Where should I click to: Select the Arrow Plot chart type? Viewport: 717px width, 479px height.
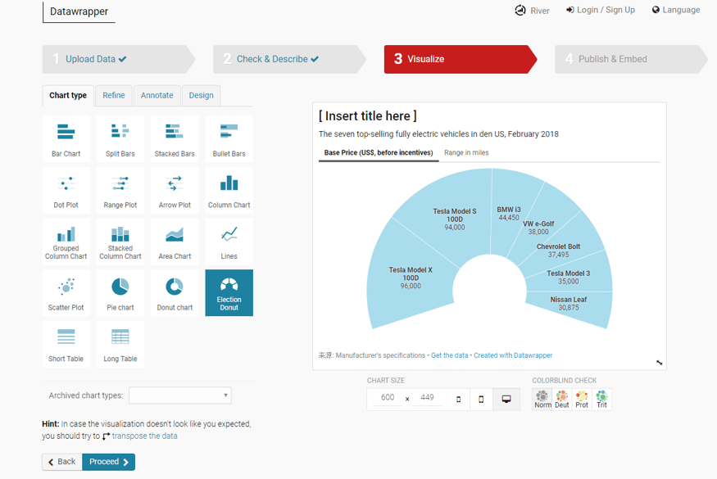coord(175,190)
